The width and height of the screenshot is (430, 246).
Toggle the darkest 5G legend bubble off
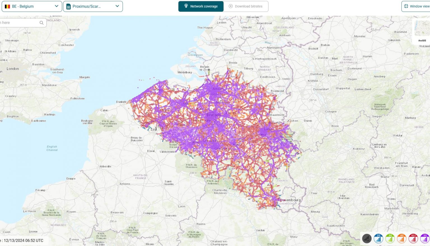click(425, 238)
